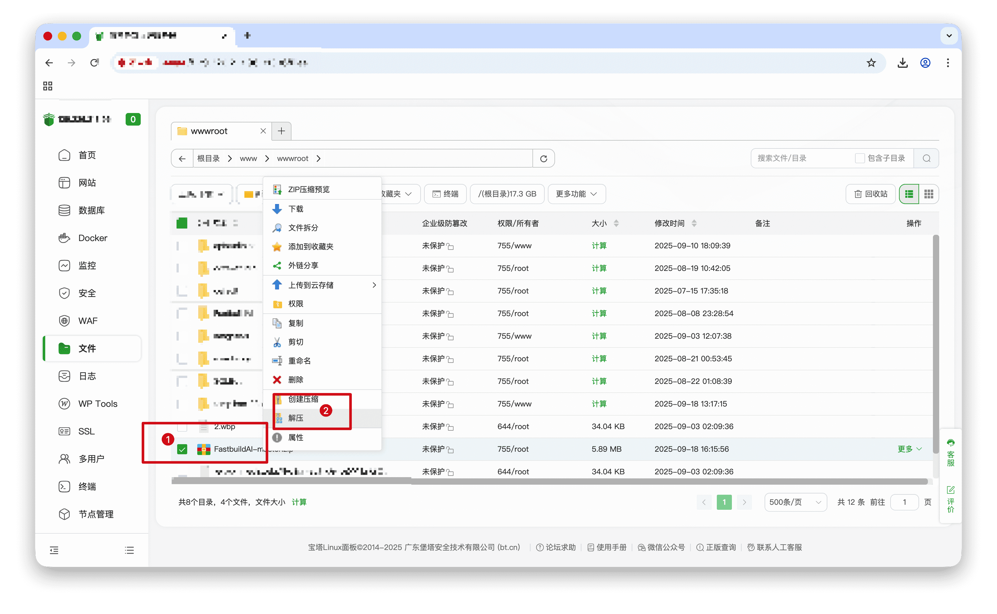Enable 包含子目录 search option
Image resolution: width=997 pixels, height=614 pixels.
pos(860,158)
